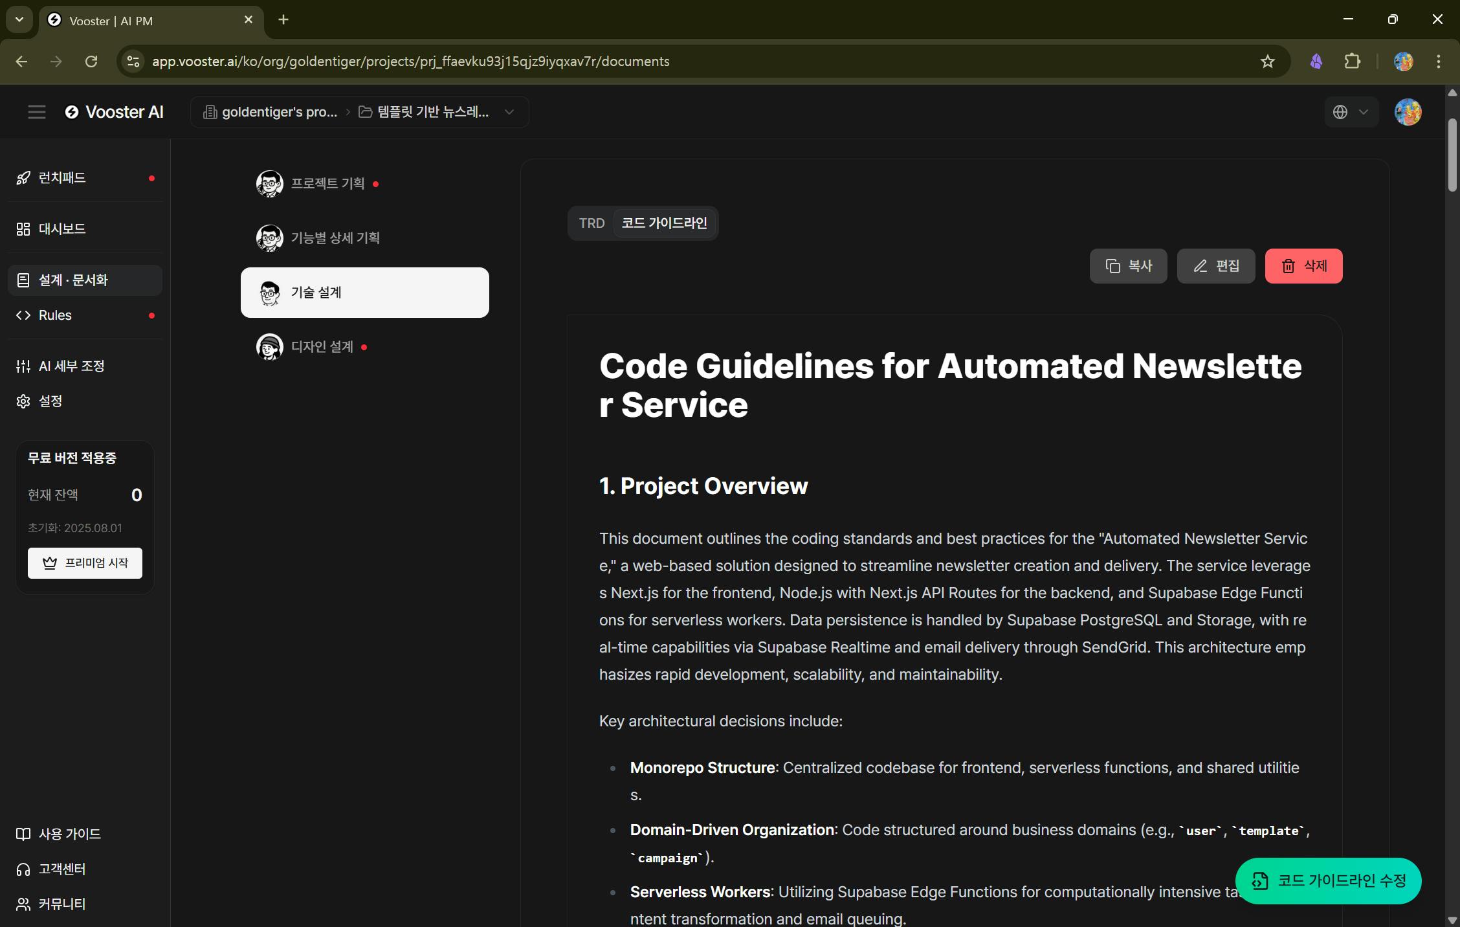The height and width of the screenshot is (927, 1460).
Task: Go to 대시보드 in the sidebar
Action: [x=62, y=229]
